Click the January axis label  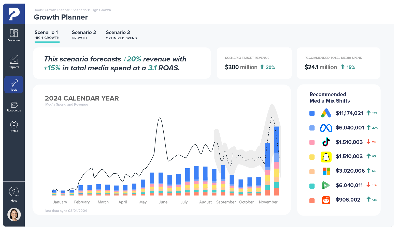coord(60,202)
